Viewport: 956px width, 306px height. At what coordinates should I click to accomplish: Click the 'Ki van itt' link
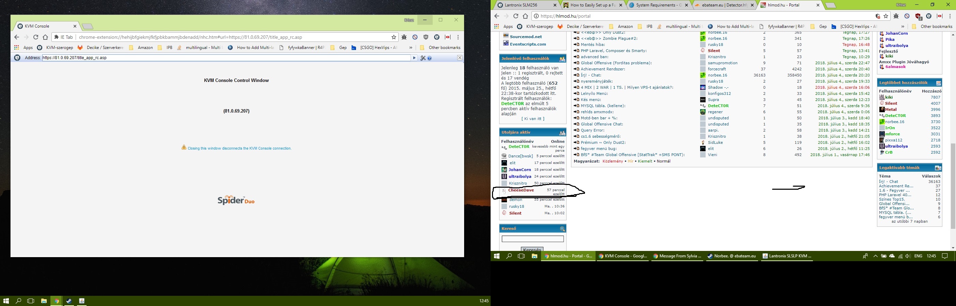533,119
